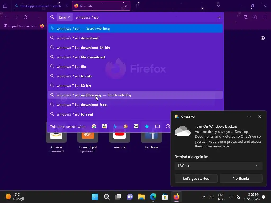Choose suggestion windows 7 iso file

click(135, 67)
